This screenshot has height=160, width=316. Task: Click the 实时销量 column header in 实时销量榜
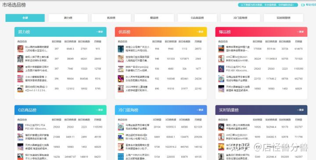(x=257, y=120)
